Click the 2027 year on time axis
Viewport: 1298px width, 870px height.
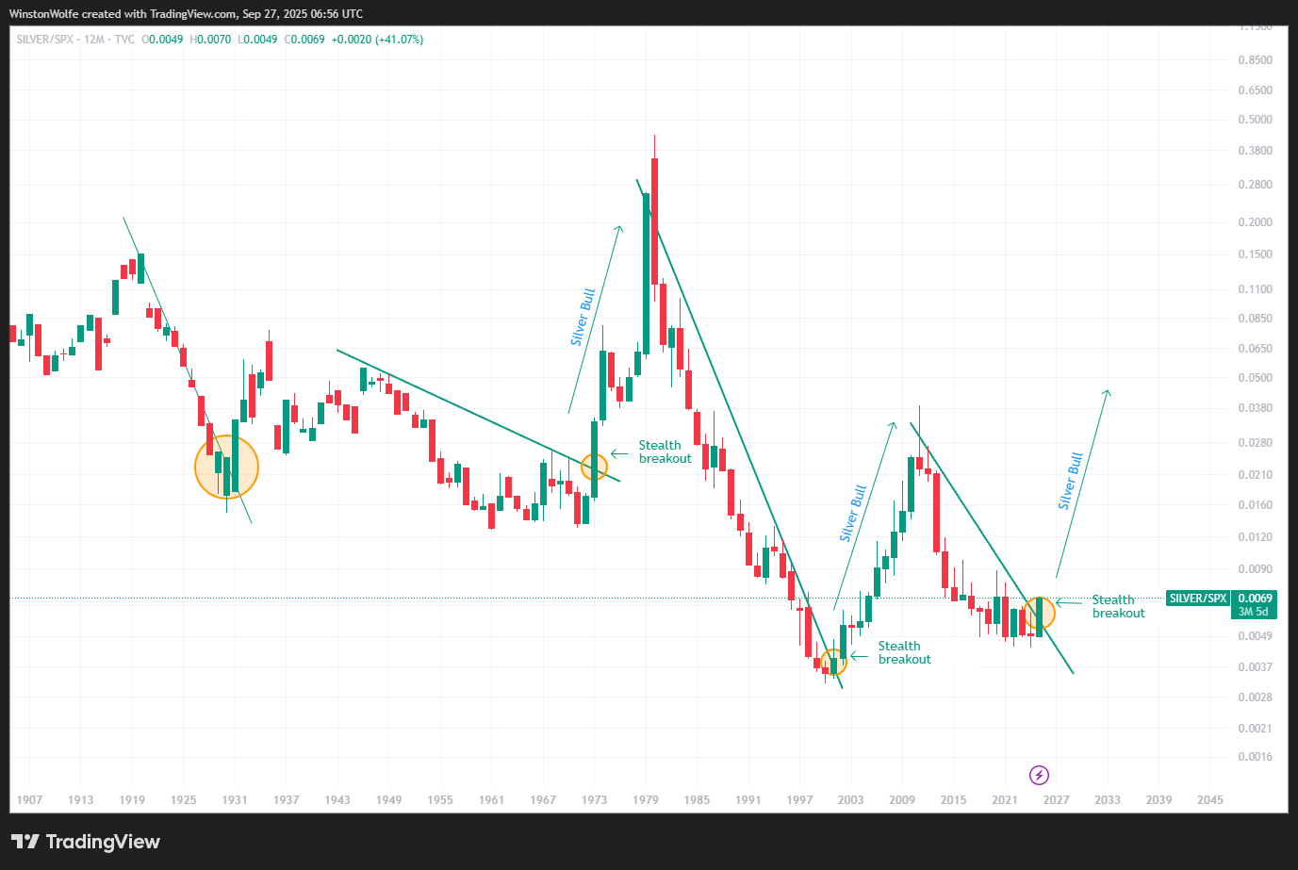click(1057, 800)
